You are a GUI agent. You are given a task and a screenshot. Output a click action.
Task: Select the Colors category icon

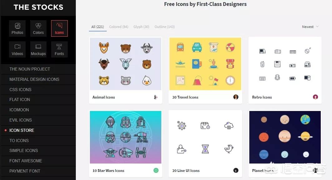click(38, 29)
